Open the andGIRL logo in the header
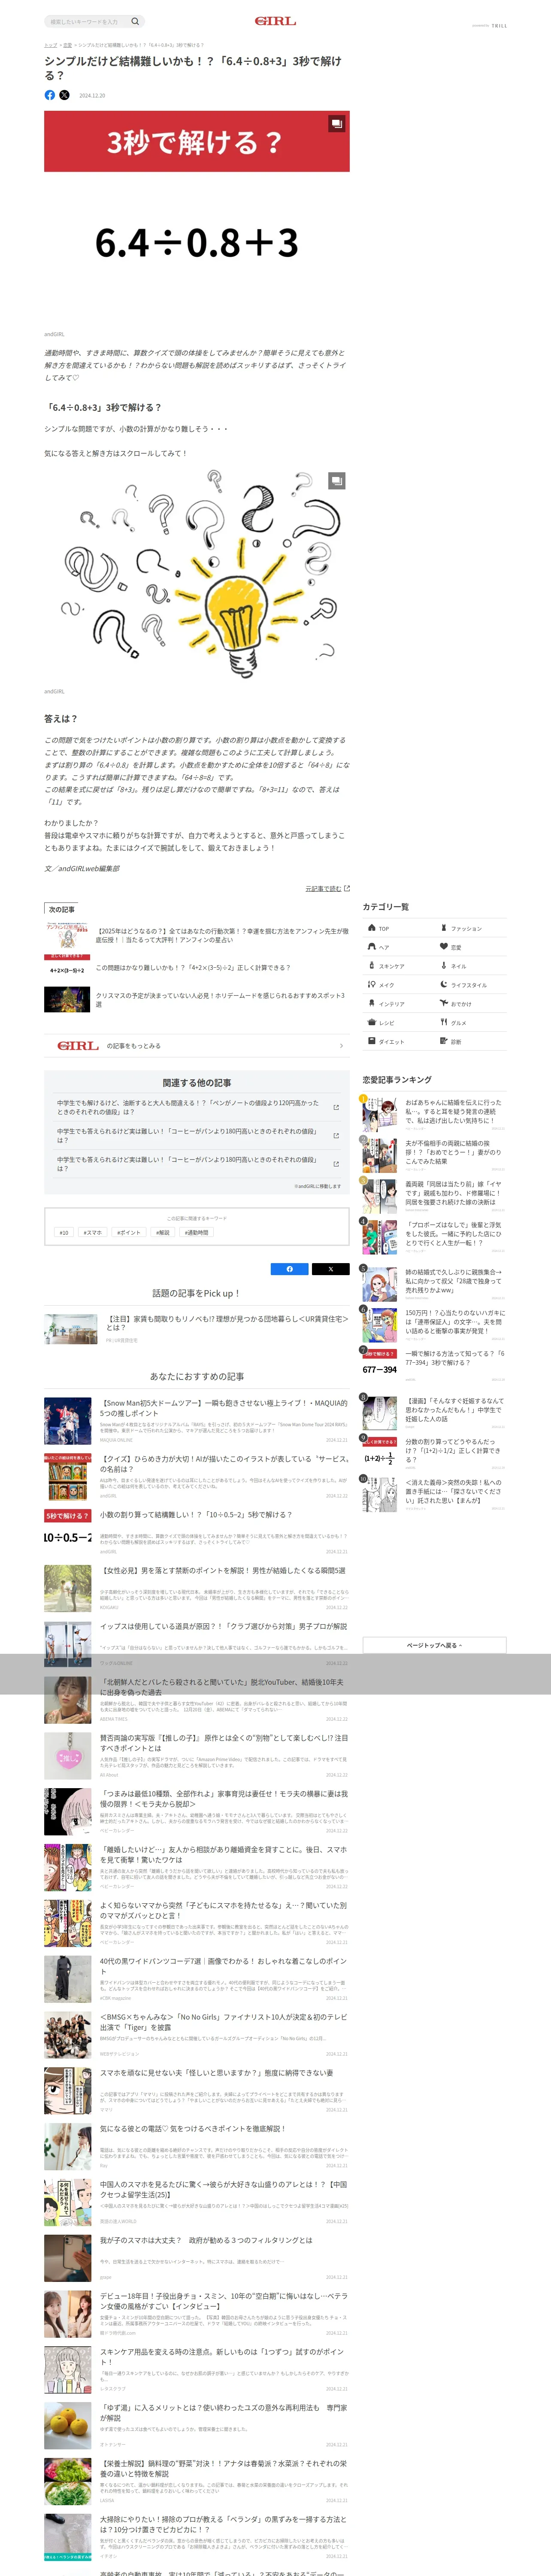The height and width of the screenshot is (2576, 551). (x=275, y=21)
